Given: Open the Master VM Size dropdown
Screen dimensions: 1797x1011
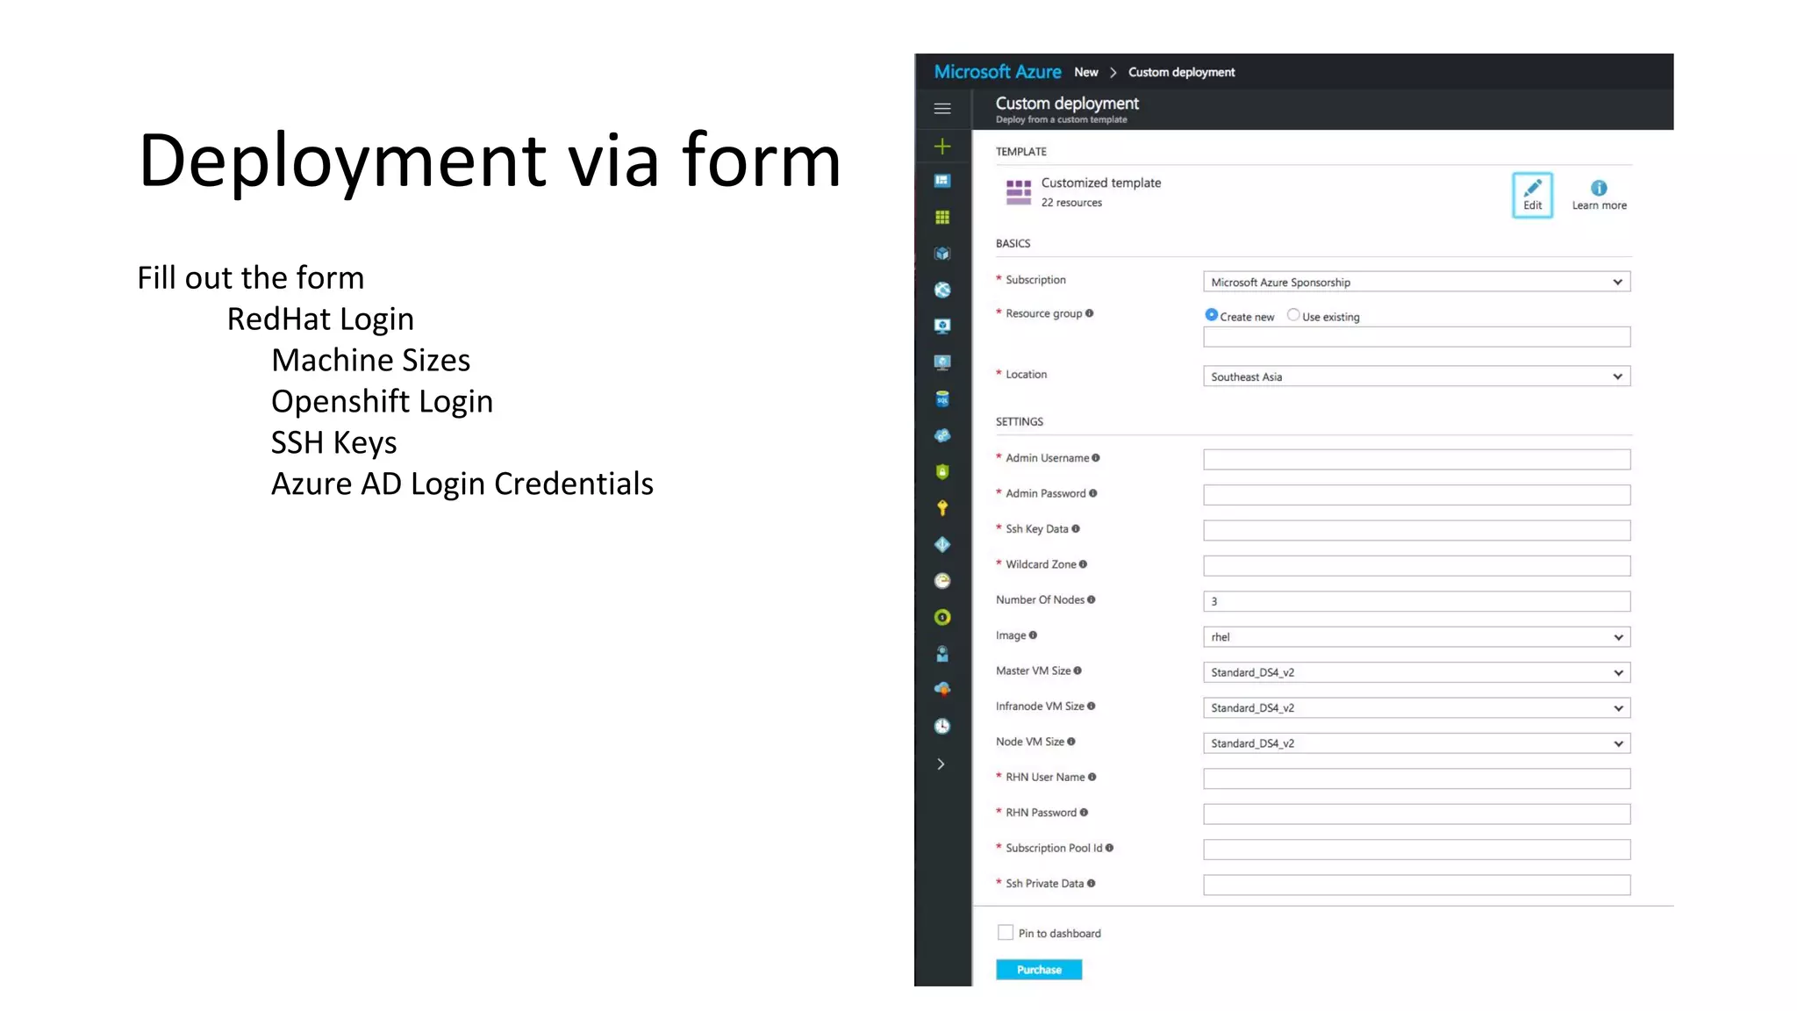Looking at the screenshot, I should click(1416, 672).
